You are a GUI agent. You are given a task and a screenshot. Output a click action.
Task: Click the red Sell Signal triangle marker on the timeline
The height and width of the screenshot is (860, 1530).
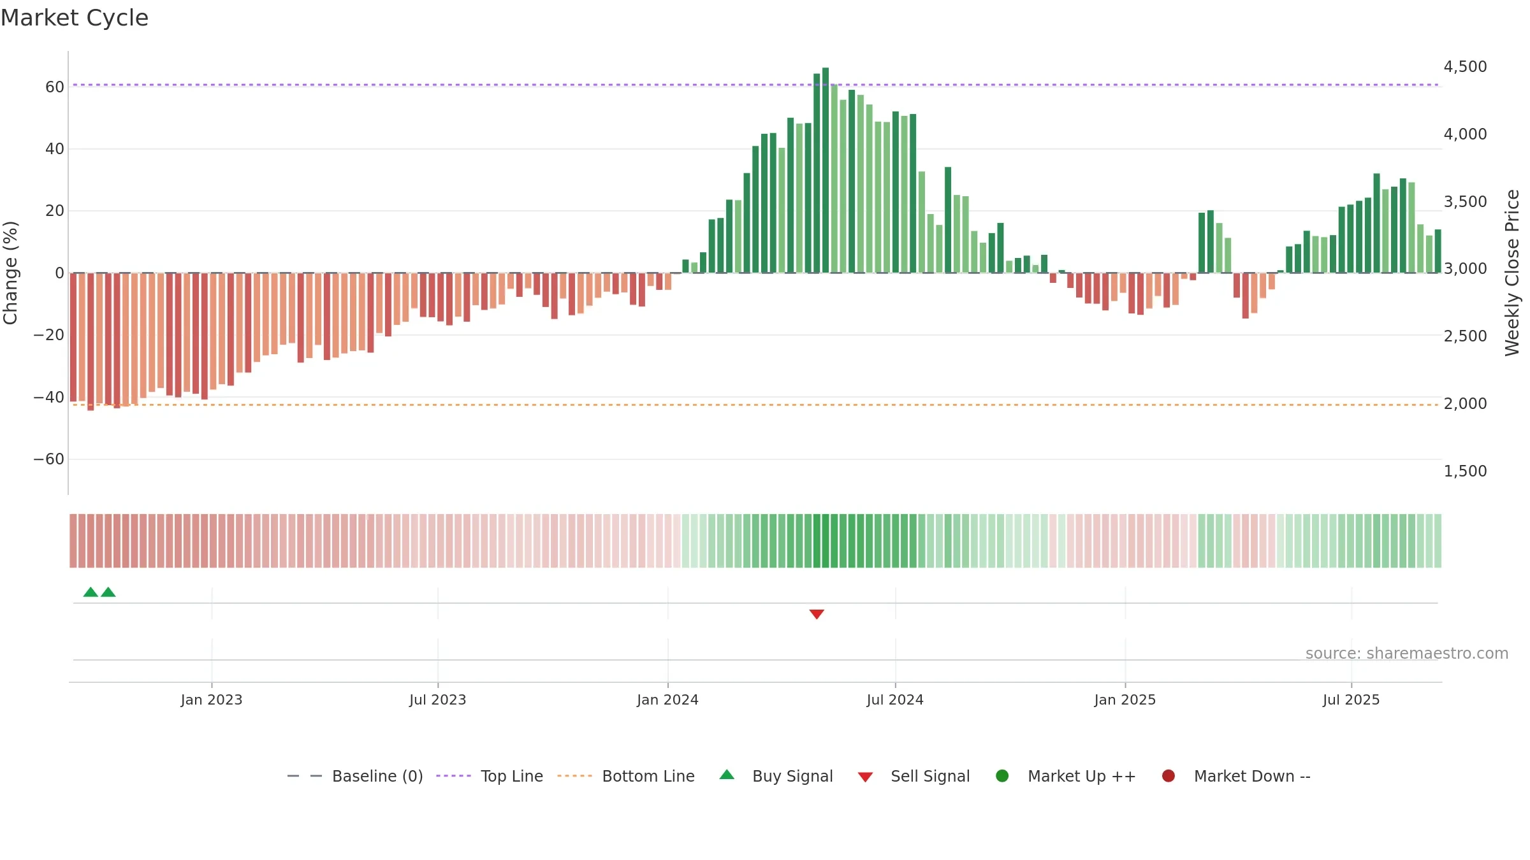817,614
